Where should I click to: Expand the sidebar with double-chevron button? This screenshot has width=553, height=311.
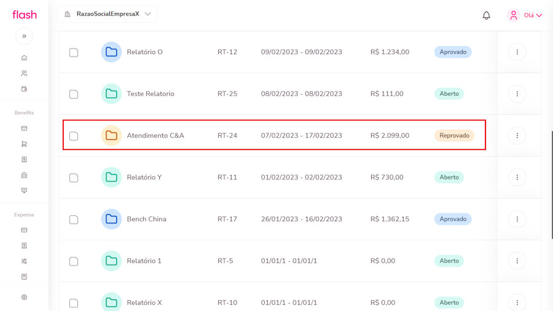pos(24,36)
